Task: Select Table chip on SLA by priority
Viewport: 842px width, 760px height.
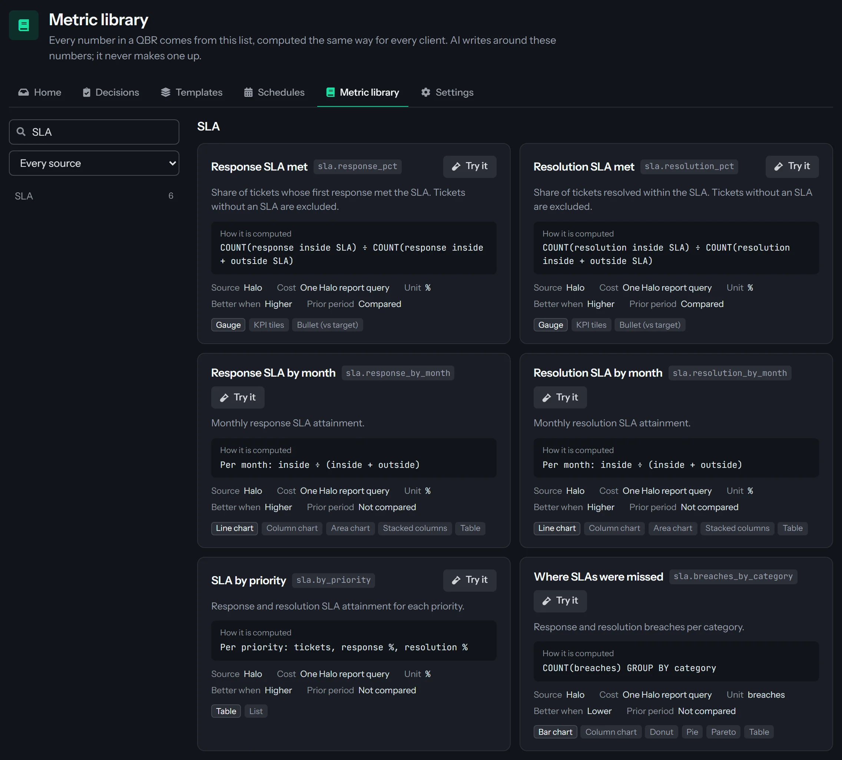Action: (x=226, y=711)
